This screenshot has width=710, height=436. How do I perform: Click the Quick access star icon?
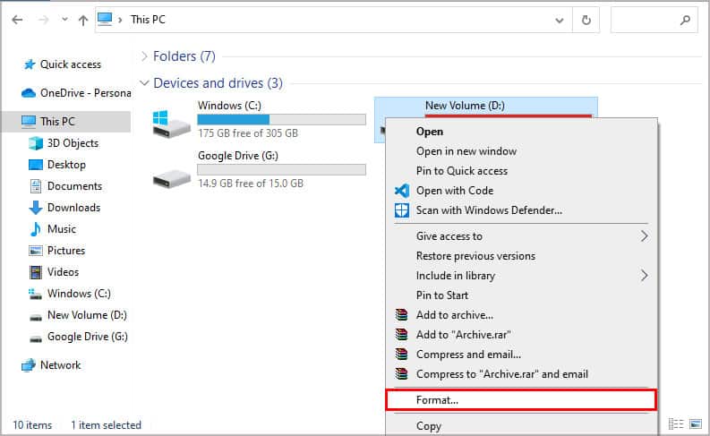[x=28, y=64]
